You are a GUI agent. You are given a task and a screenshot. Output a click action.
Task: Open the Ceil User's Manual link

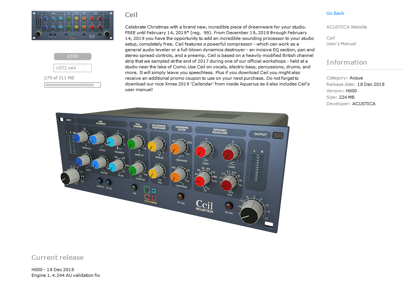pyautogui.click(x=341, y=41)
